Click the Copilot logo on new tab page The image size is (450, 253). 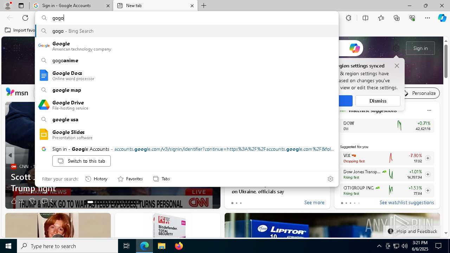point(354,48)
